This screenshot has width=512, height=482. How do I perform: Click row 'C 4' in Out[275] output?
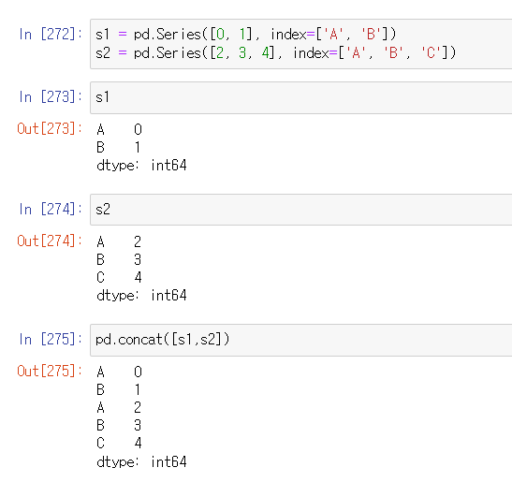pyautogui.click(x=119, y=443)
